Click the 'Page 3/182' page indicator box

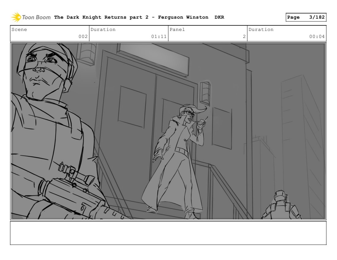click(x=306, y=17)
